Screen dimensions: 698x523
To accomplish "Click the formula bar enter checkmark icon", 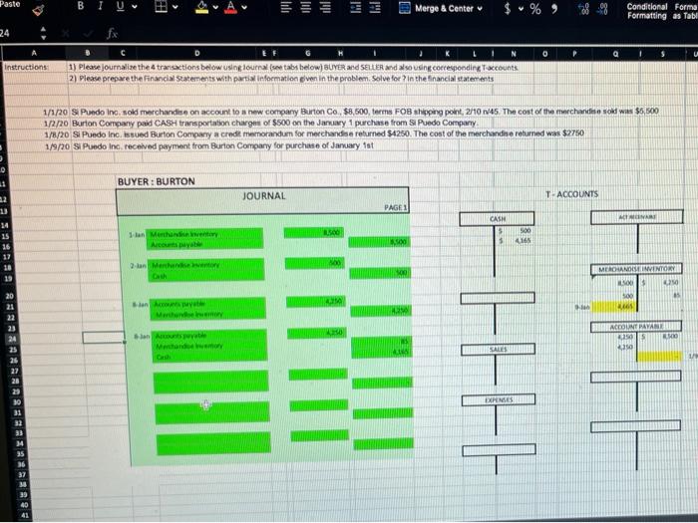I will pos(88,33).
